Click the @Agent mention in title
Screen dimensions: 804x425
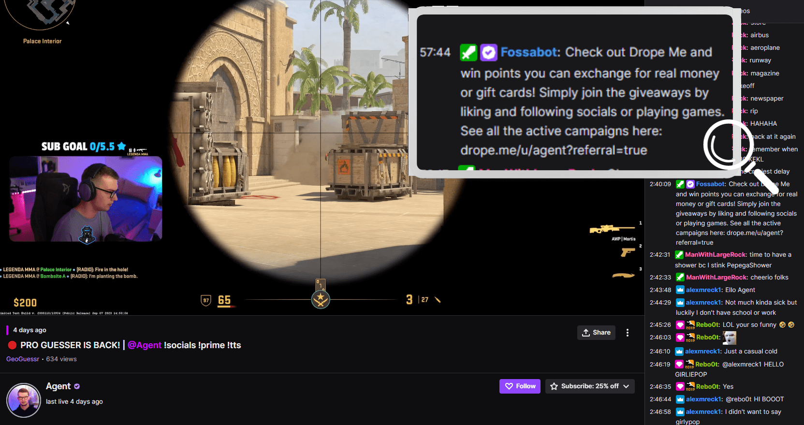145,345
